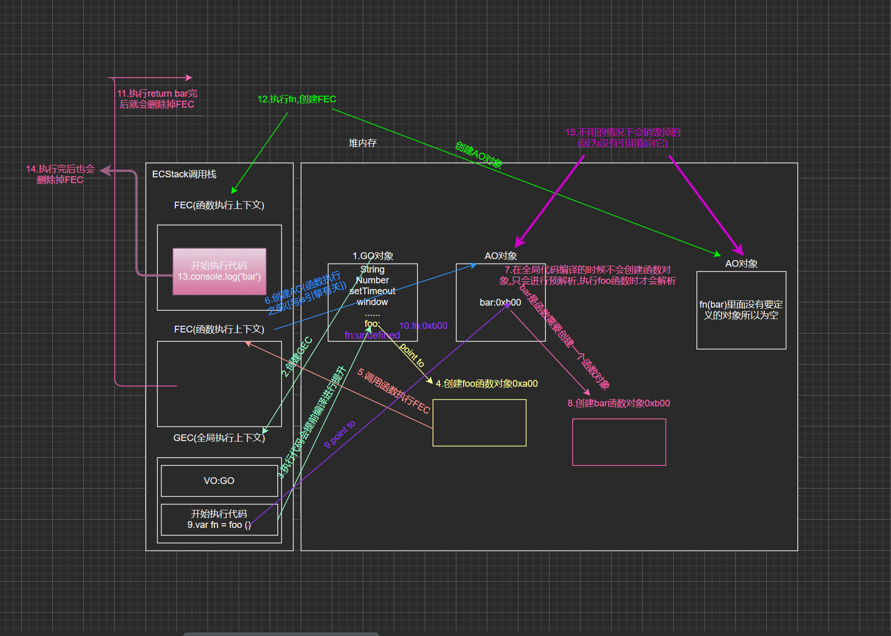This screenshot has width=891, height=636.
Task: Select the 'fn:undefined' text in GO object
Action: click(372, 335)
